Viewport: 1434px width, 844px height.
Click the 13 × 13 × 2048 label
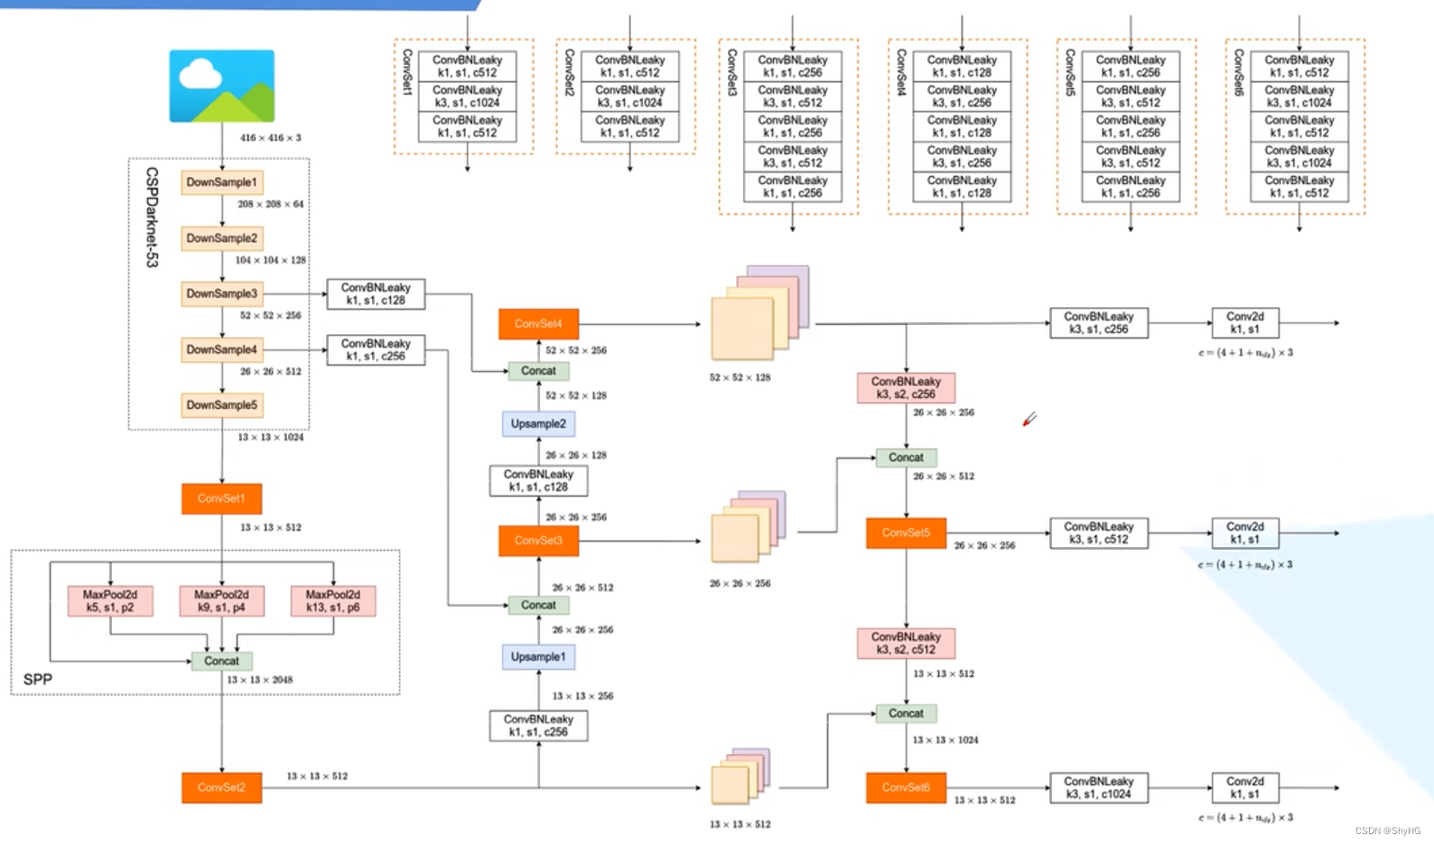click(260, 680)
